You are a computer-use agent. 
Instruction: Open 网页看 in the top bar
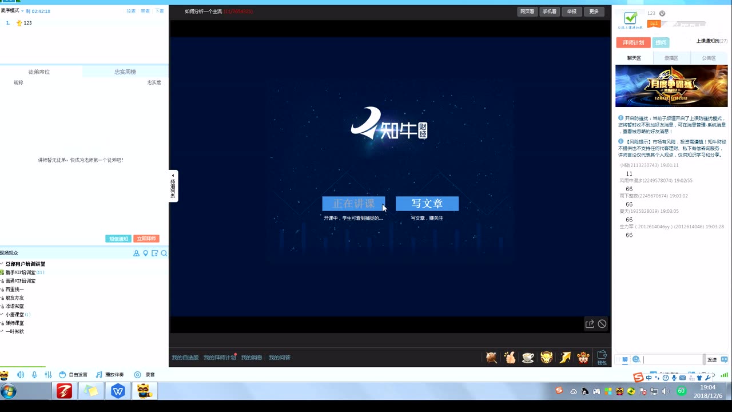tap(527, 11)
